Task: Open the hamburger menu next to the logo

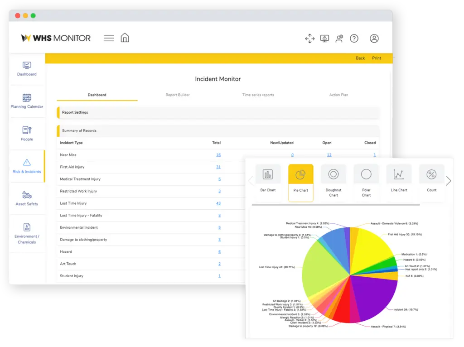Action: coord(109,38)
